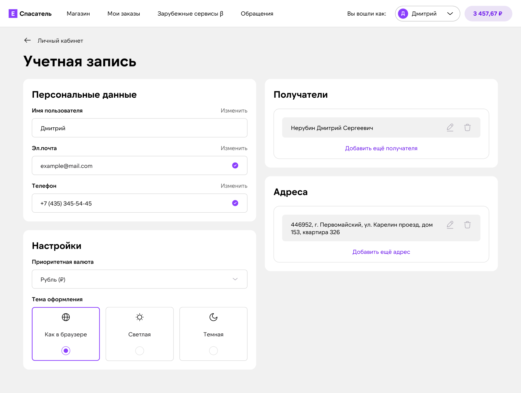This screenshot has height=393, width=521.
Task: Select the Темная theme radio button
Action: point(213,351)
